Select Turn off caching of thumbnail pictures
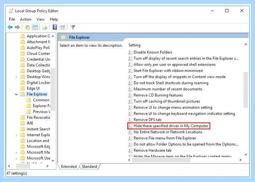The height and width of the screenshot is (182, 255). tap(167, 101)
